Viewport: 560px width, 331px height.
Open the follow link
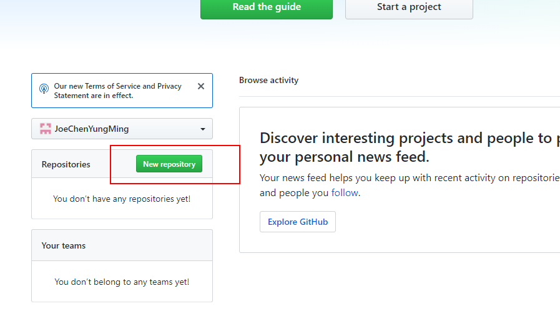[345, 193]
